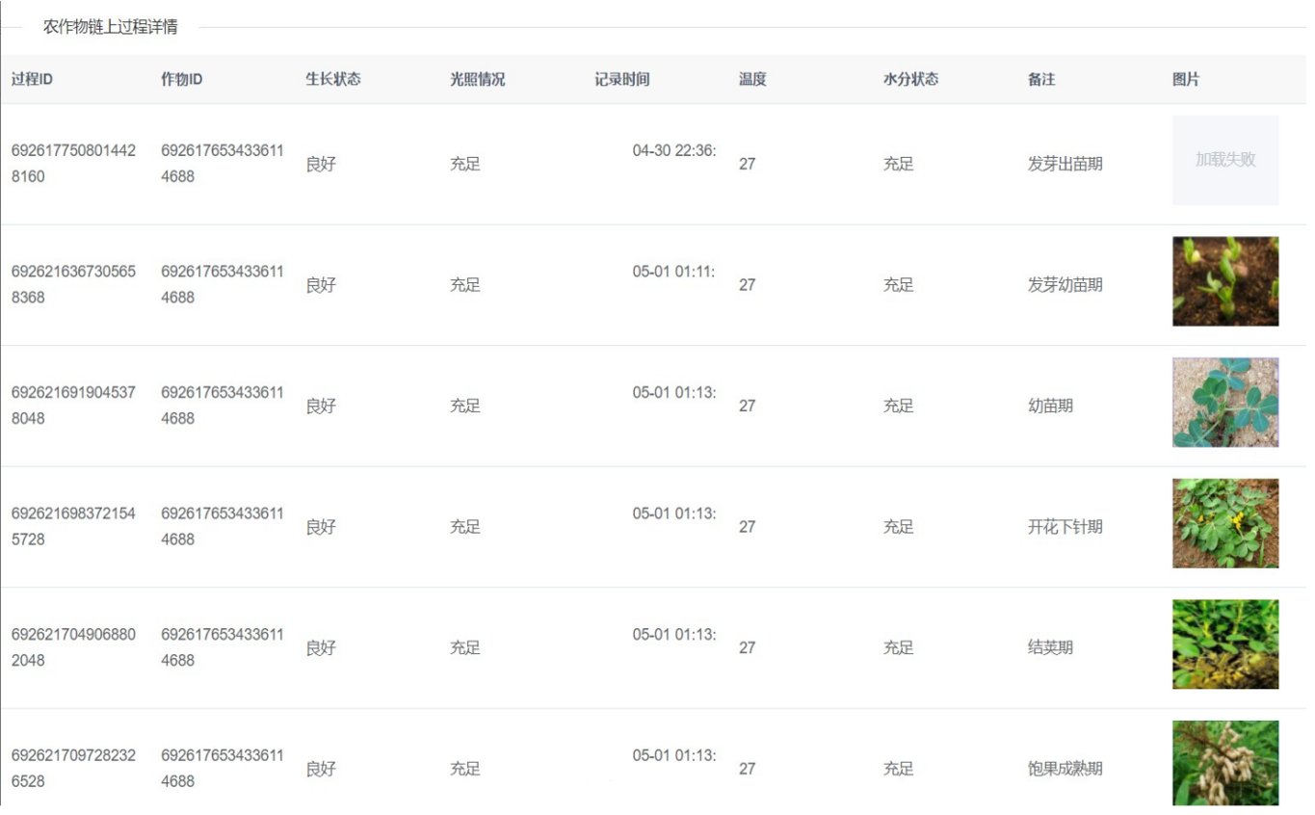This screenshot has width=1315, height=815.
Task: Open the 结荚期 pod-setting photo thumbnail
Action: click(x=1224, y=644)
